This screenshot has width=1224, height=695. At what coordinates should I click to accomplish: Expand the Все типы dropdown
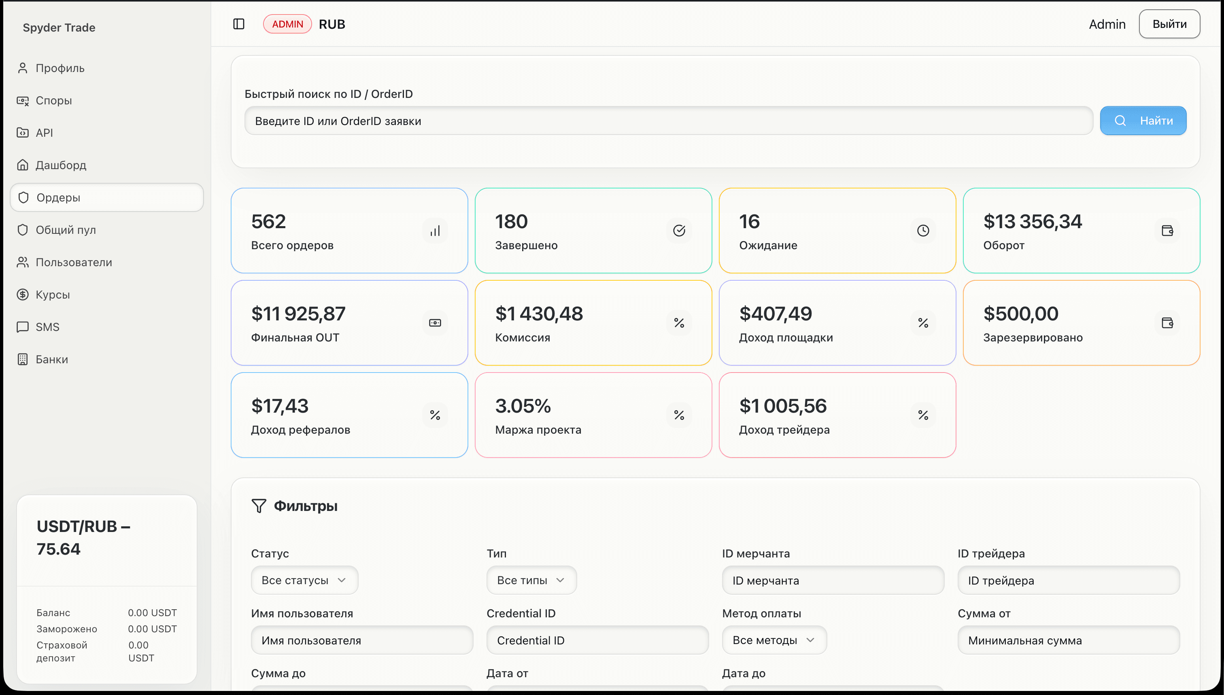(531, 581)
